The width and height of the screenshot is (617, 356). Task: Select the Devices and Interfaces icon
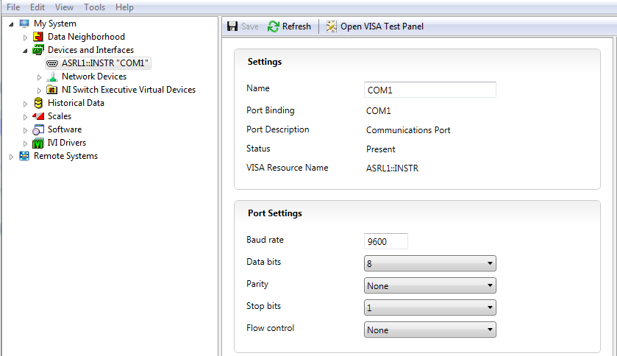pyautogui.click(x=38, y=50)
